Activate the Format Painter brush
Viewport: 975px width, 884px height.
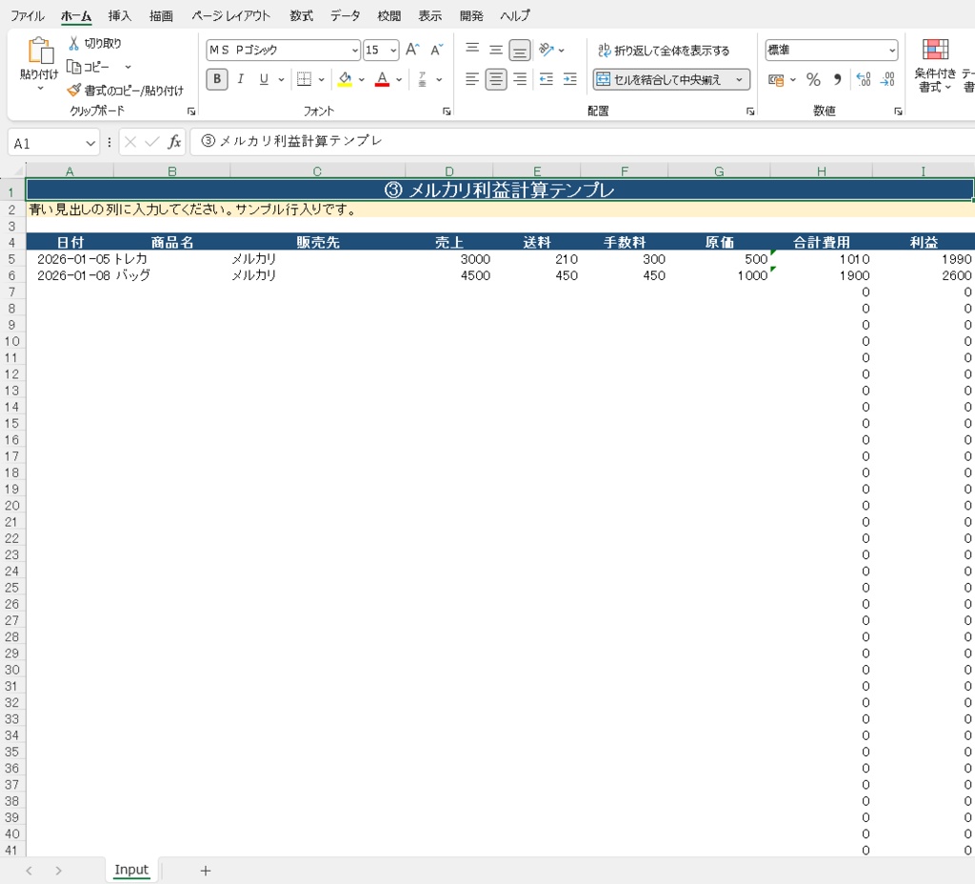tap(74, 90)
